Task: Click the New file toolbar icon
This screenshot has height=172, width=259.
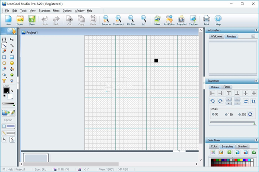Action: [x=8, y=20]
